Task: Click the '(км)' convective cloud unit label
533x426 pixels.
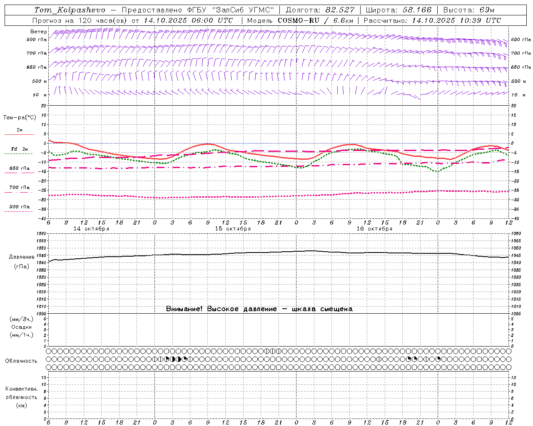Action: 21,405
